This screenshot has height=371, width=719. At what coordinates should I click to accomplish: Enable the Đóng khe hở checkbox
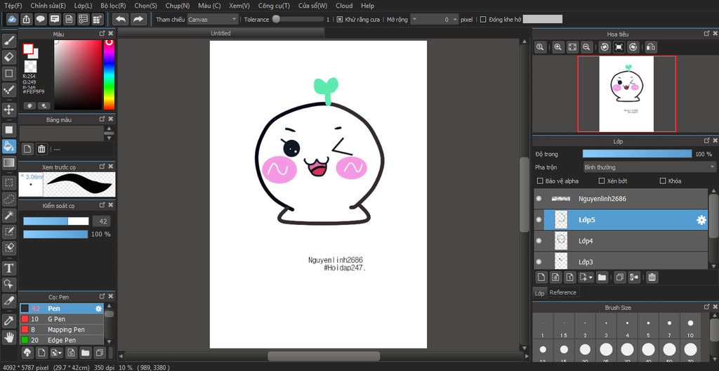pos(483,19)
